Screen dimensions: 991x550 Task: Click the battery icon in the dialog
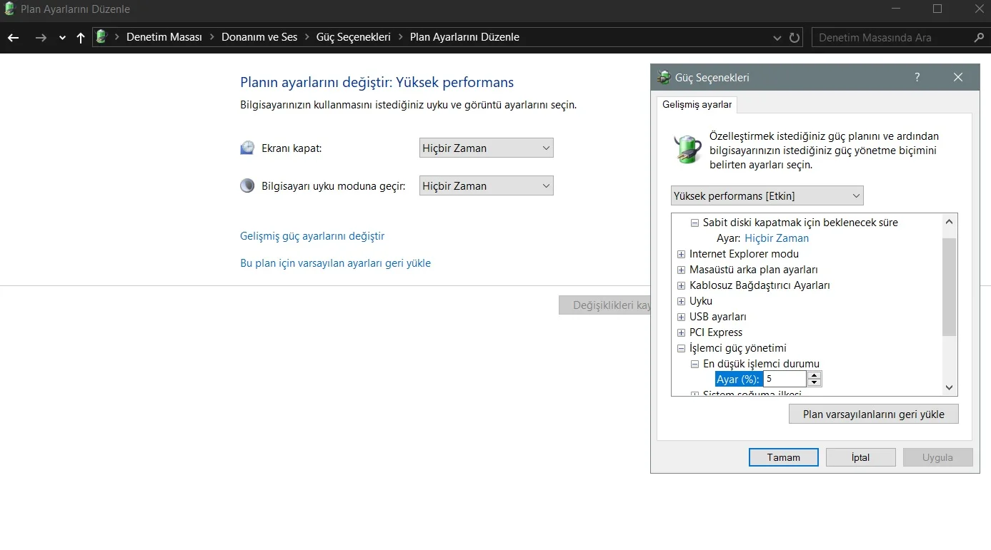click(688, 148)
